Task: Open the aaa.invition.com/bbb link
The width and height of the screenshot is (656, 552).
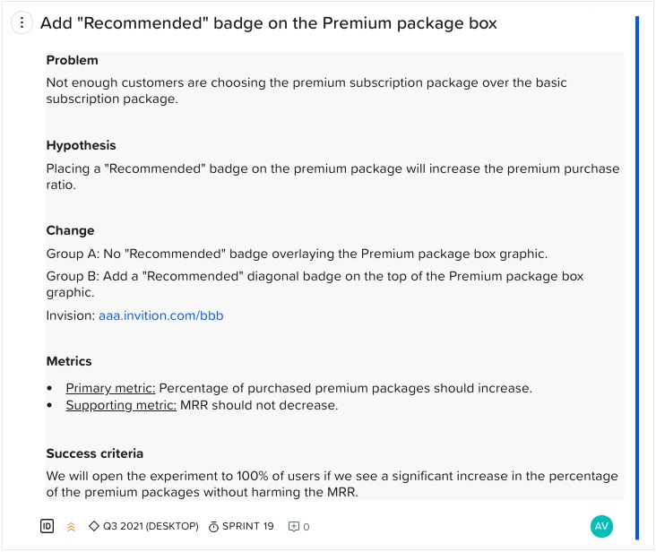Action: pos(161,315)
